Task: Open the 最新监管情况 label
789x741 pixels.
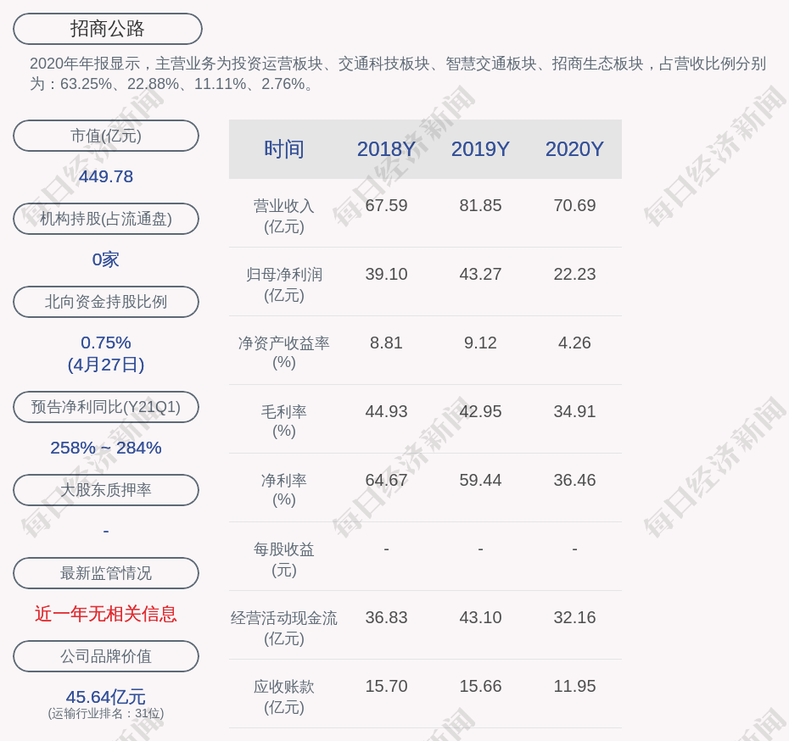Action: pos(106,573)
